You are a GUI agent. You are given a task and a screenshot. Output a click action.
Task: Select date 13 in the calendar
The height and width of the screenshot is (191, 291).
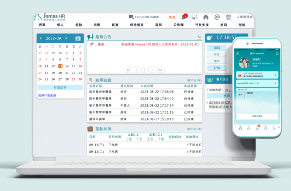[60, 66]
